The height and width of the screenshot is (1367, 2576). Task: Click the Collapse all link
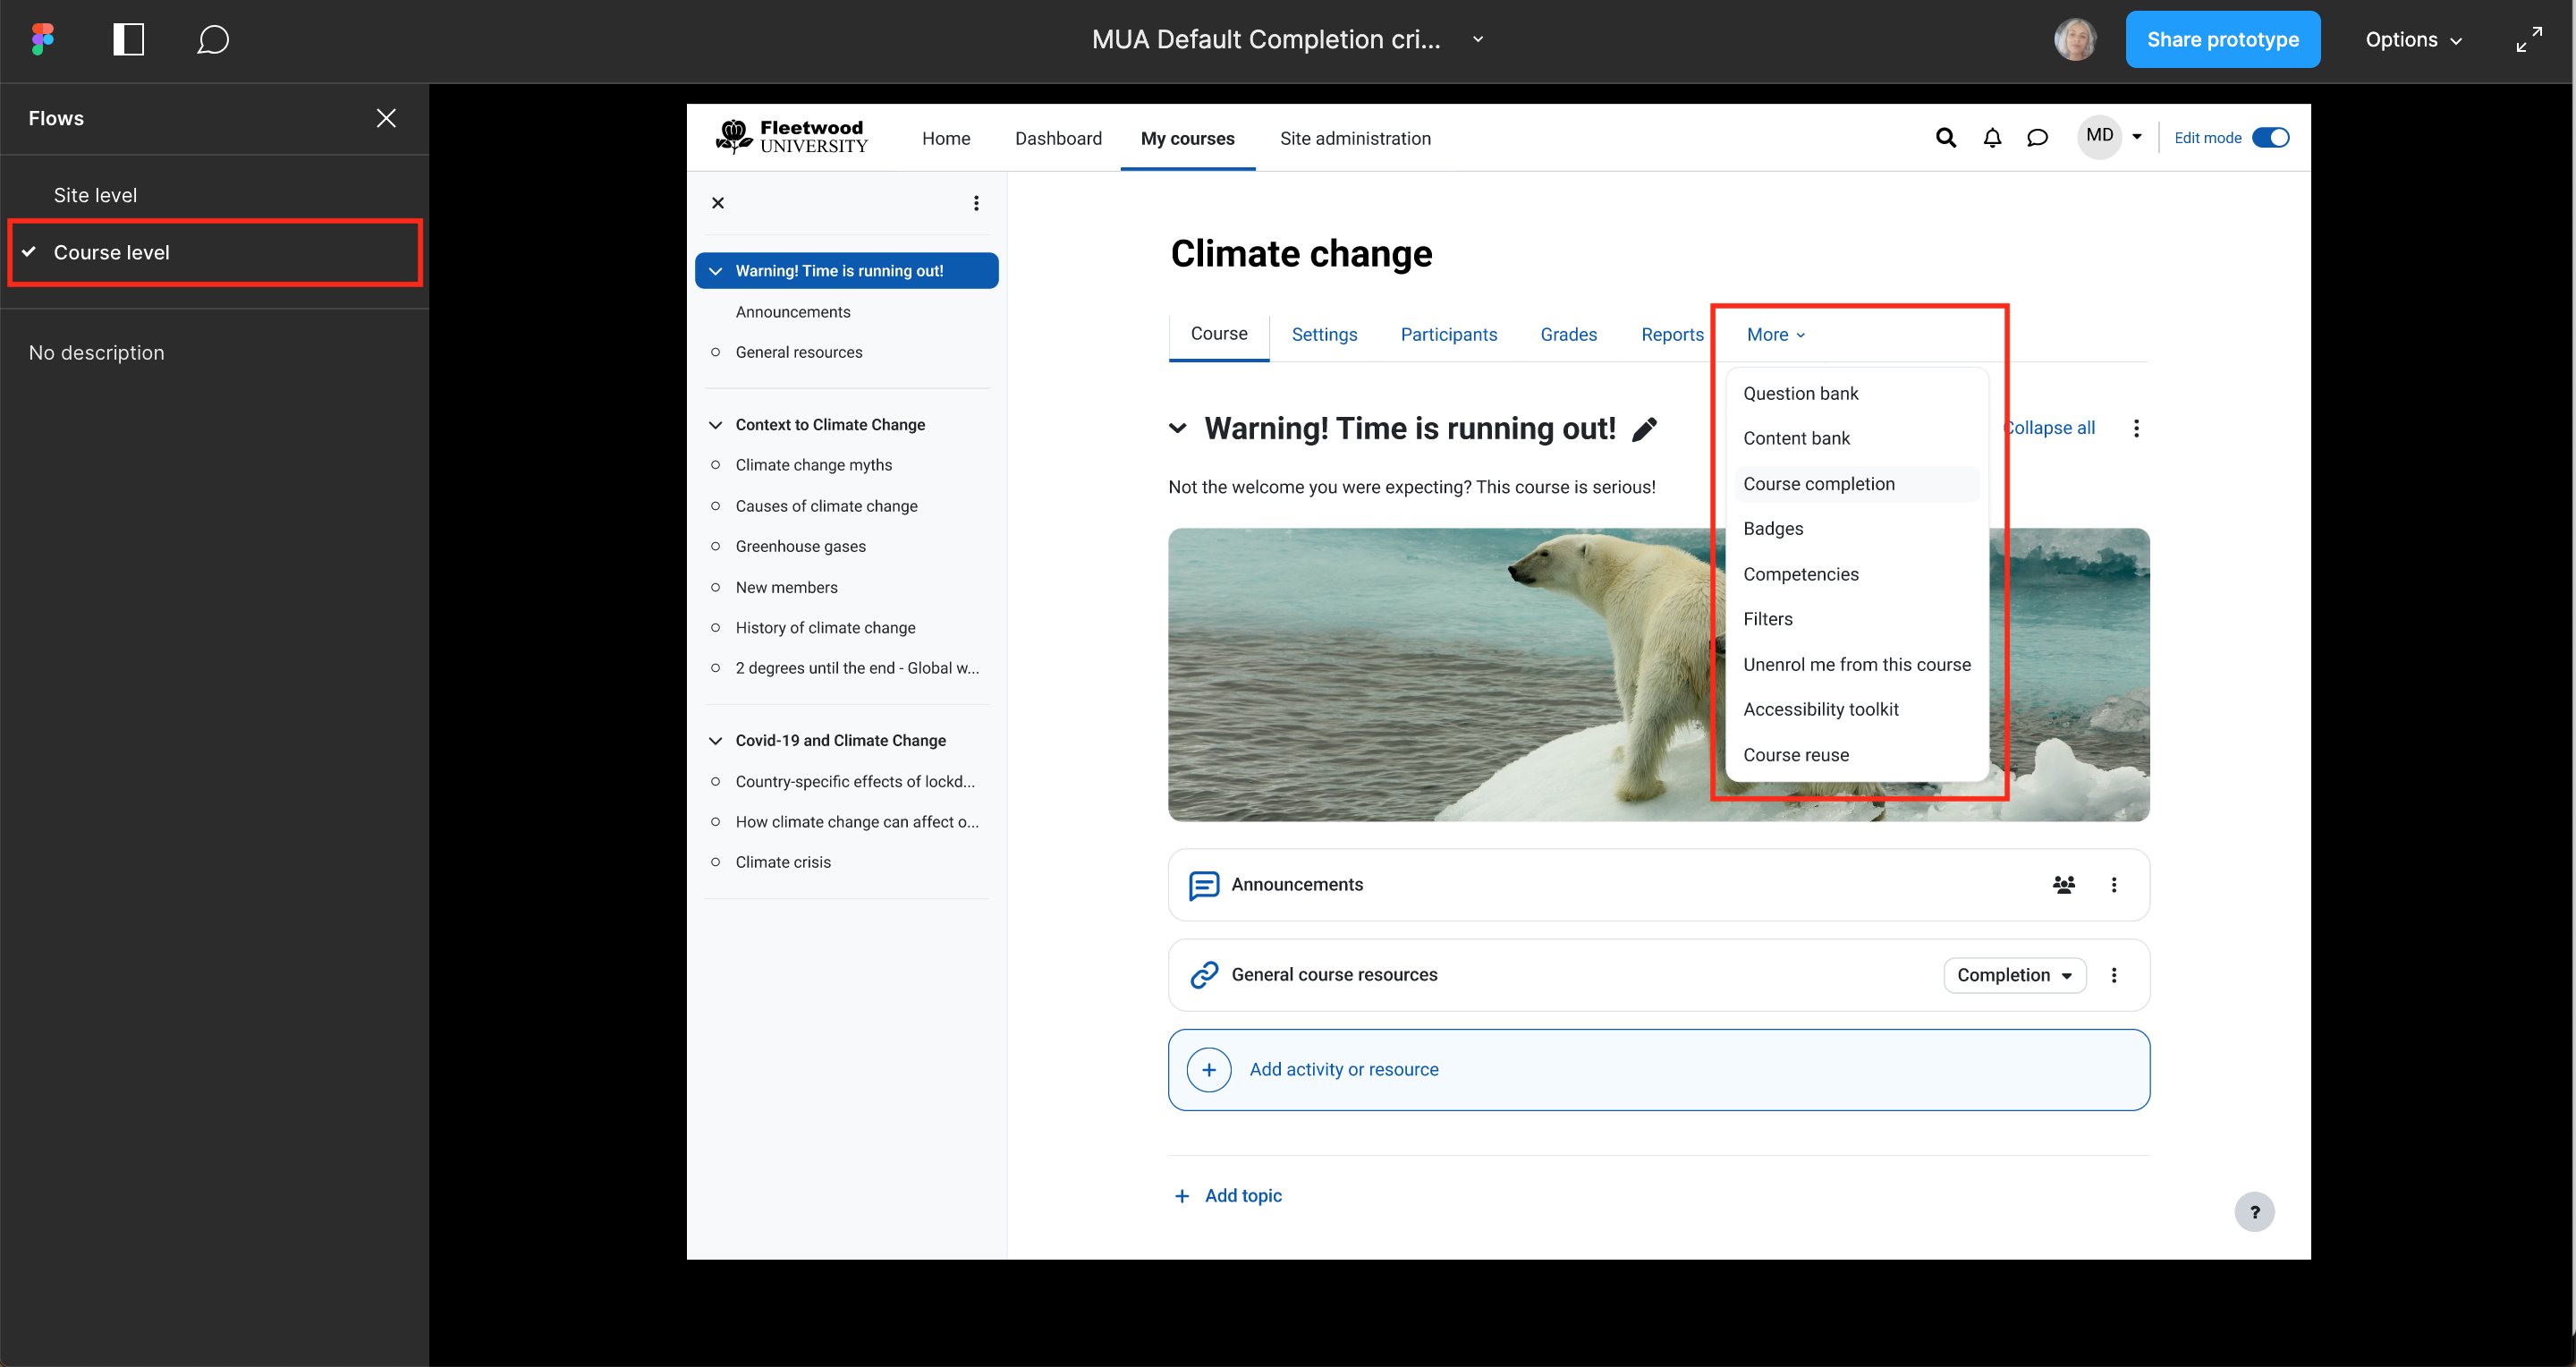2050,428
